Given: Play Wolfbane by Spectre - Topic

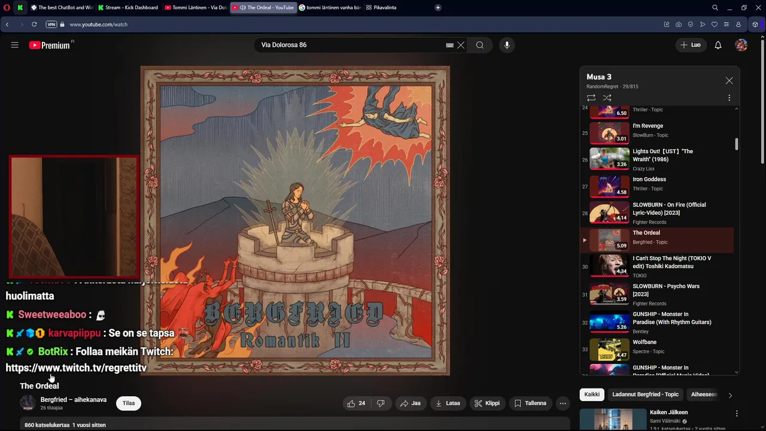Looking at the screenshot, I should click(657, 349).
